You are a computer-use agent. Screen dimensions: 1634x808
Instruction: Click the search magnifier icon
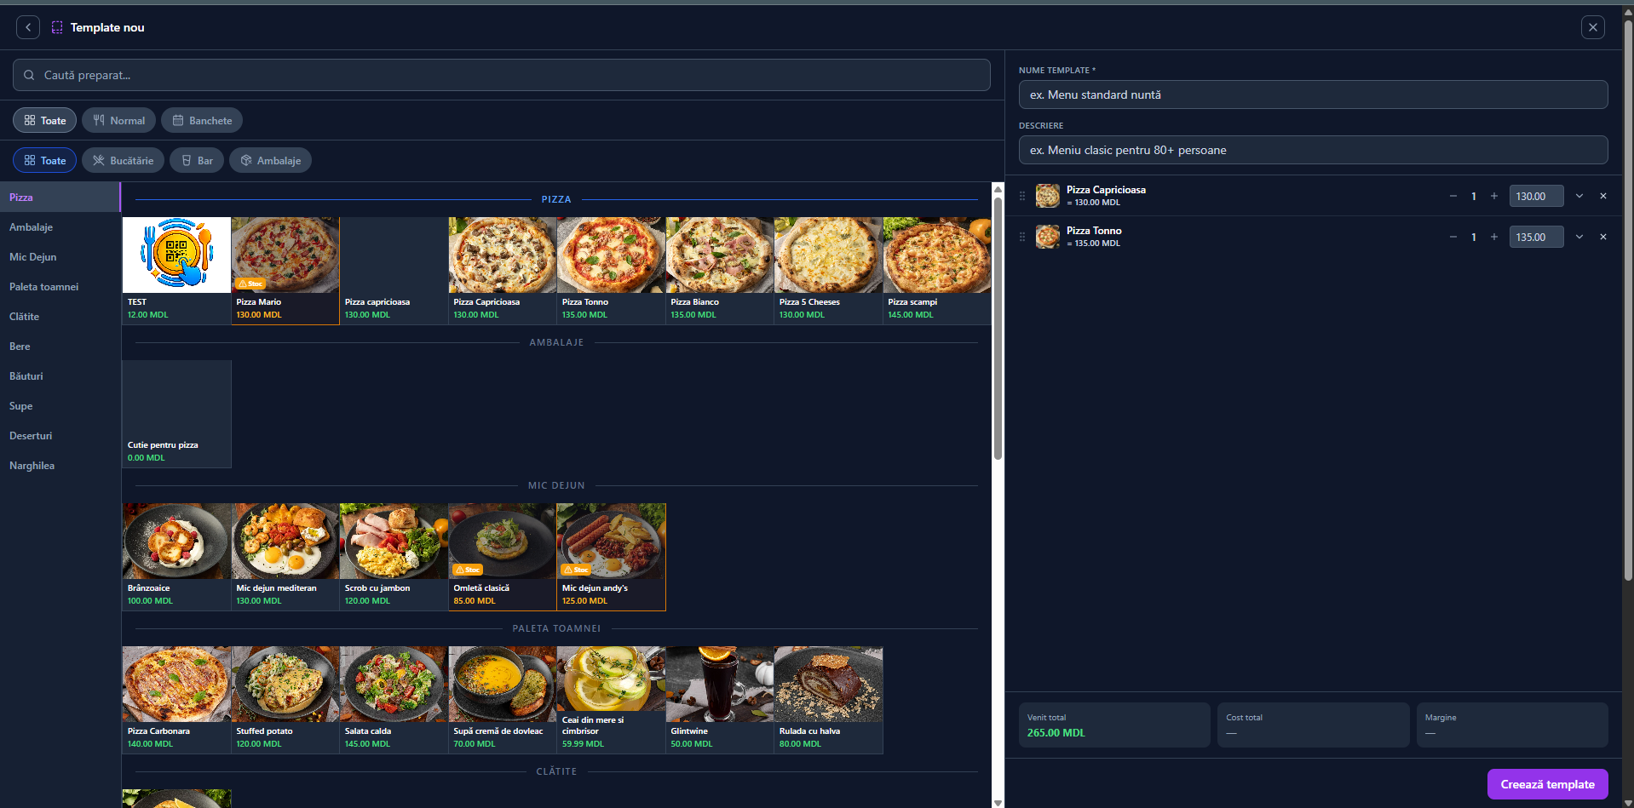pyautogui.click(x=29, y=75)
